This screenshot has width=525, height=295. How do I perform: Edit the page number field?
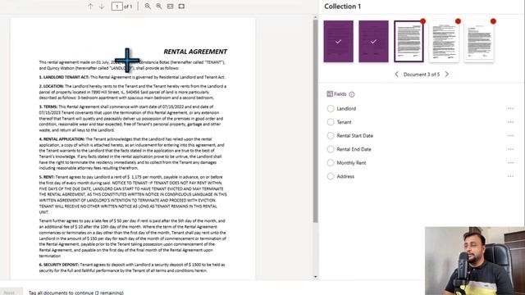pyautogui.click(x=116, y=7)
